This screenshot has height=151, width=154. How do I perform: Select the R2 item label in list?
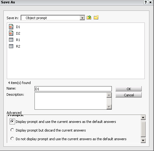tap(18, 46)
